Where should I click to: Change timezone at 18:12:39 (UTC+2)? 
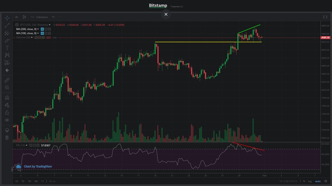coord(289,181)
